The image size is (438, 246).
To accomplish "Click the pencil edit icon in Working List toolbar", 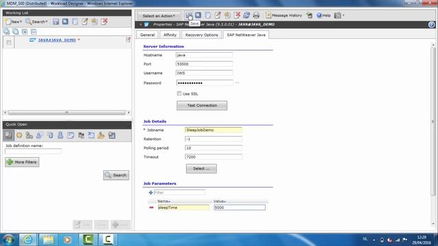I will [85, 21].
